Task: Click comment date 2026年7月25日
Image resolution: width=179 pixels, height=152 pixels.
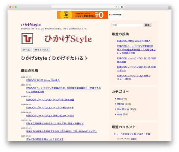Action: click(x=124, y=139)
